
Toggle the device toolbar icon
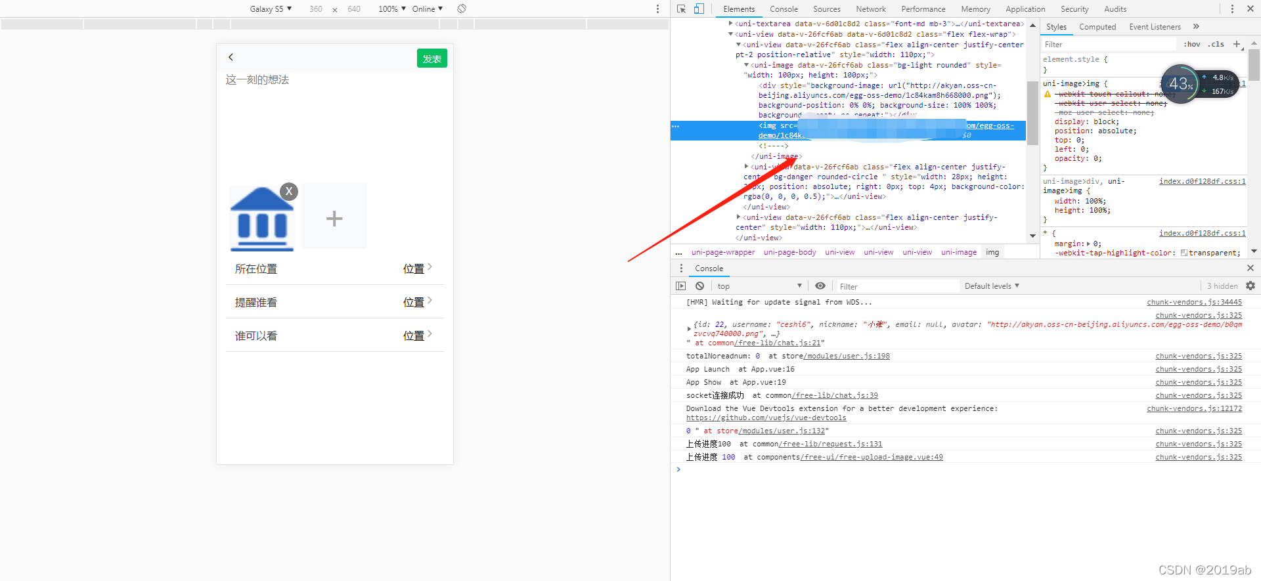[699, 9]
